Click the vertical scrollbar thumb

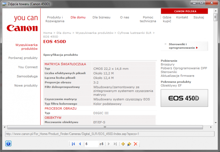[216, 17]
